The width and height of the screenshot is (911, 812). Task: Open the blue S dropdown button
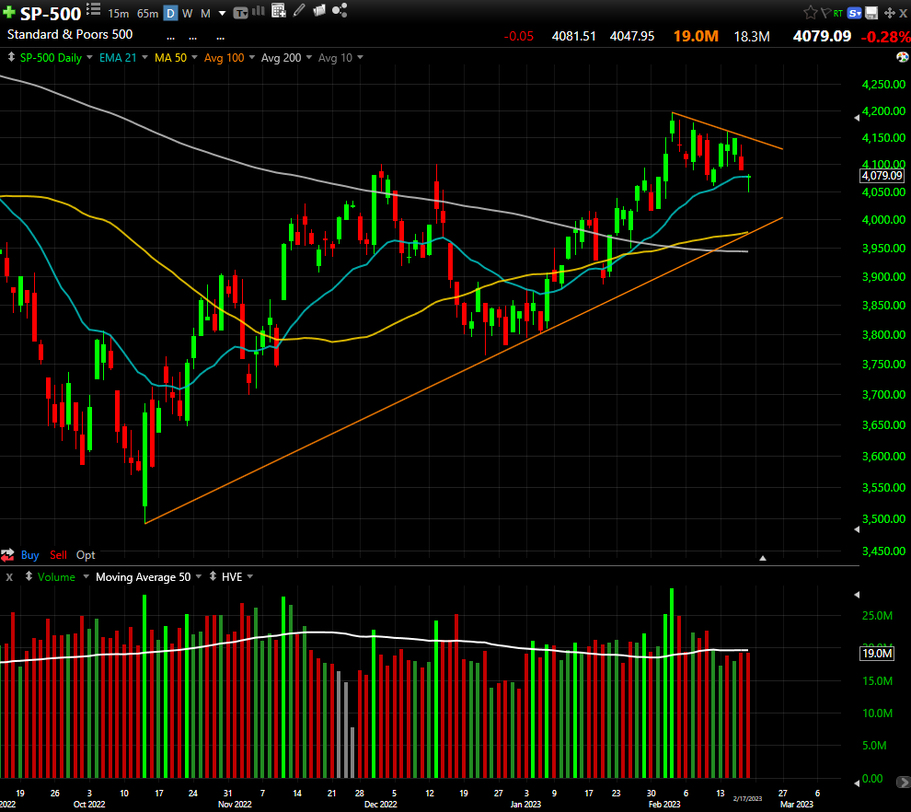(854, 13)
